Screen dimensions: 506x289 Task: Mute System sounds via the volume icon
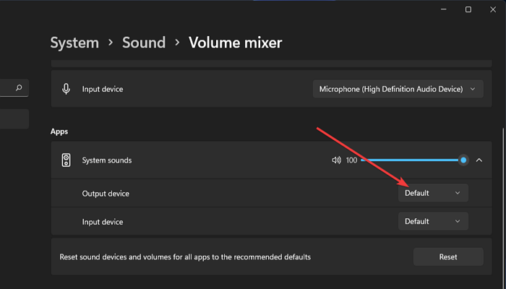click(336, 160)
